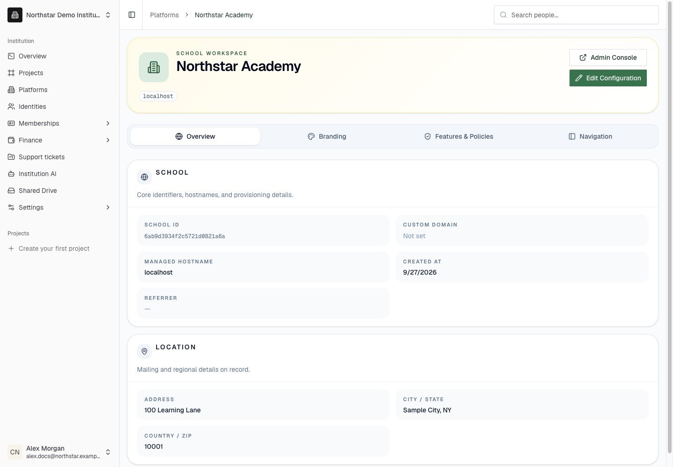Click the Location pin icon
This screenshot has height=467, width=673.
pyautogui.click(x=144, y=351)
